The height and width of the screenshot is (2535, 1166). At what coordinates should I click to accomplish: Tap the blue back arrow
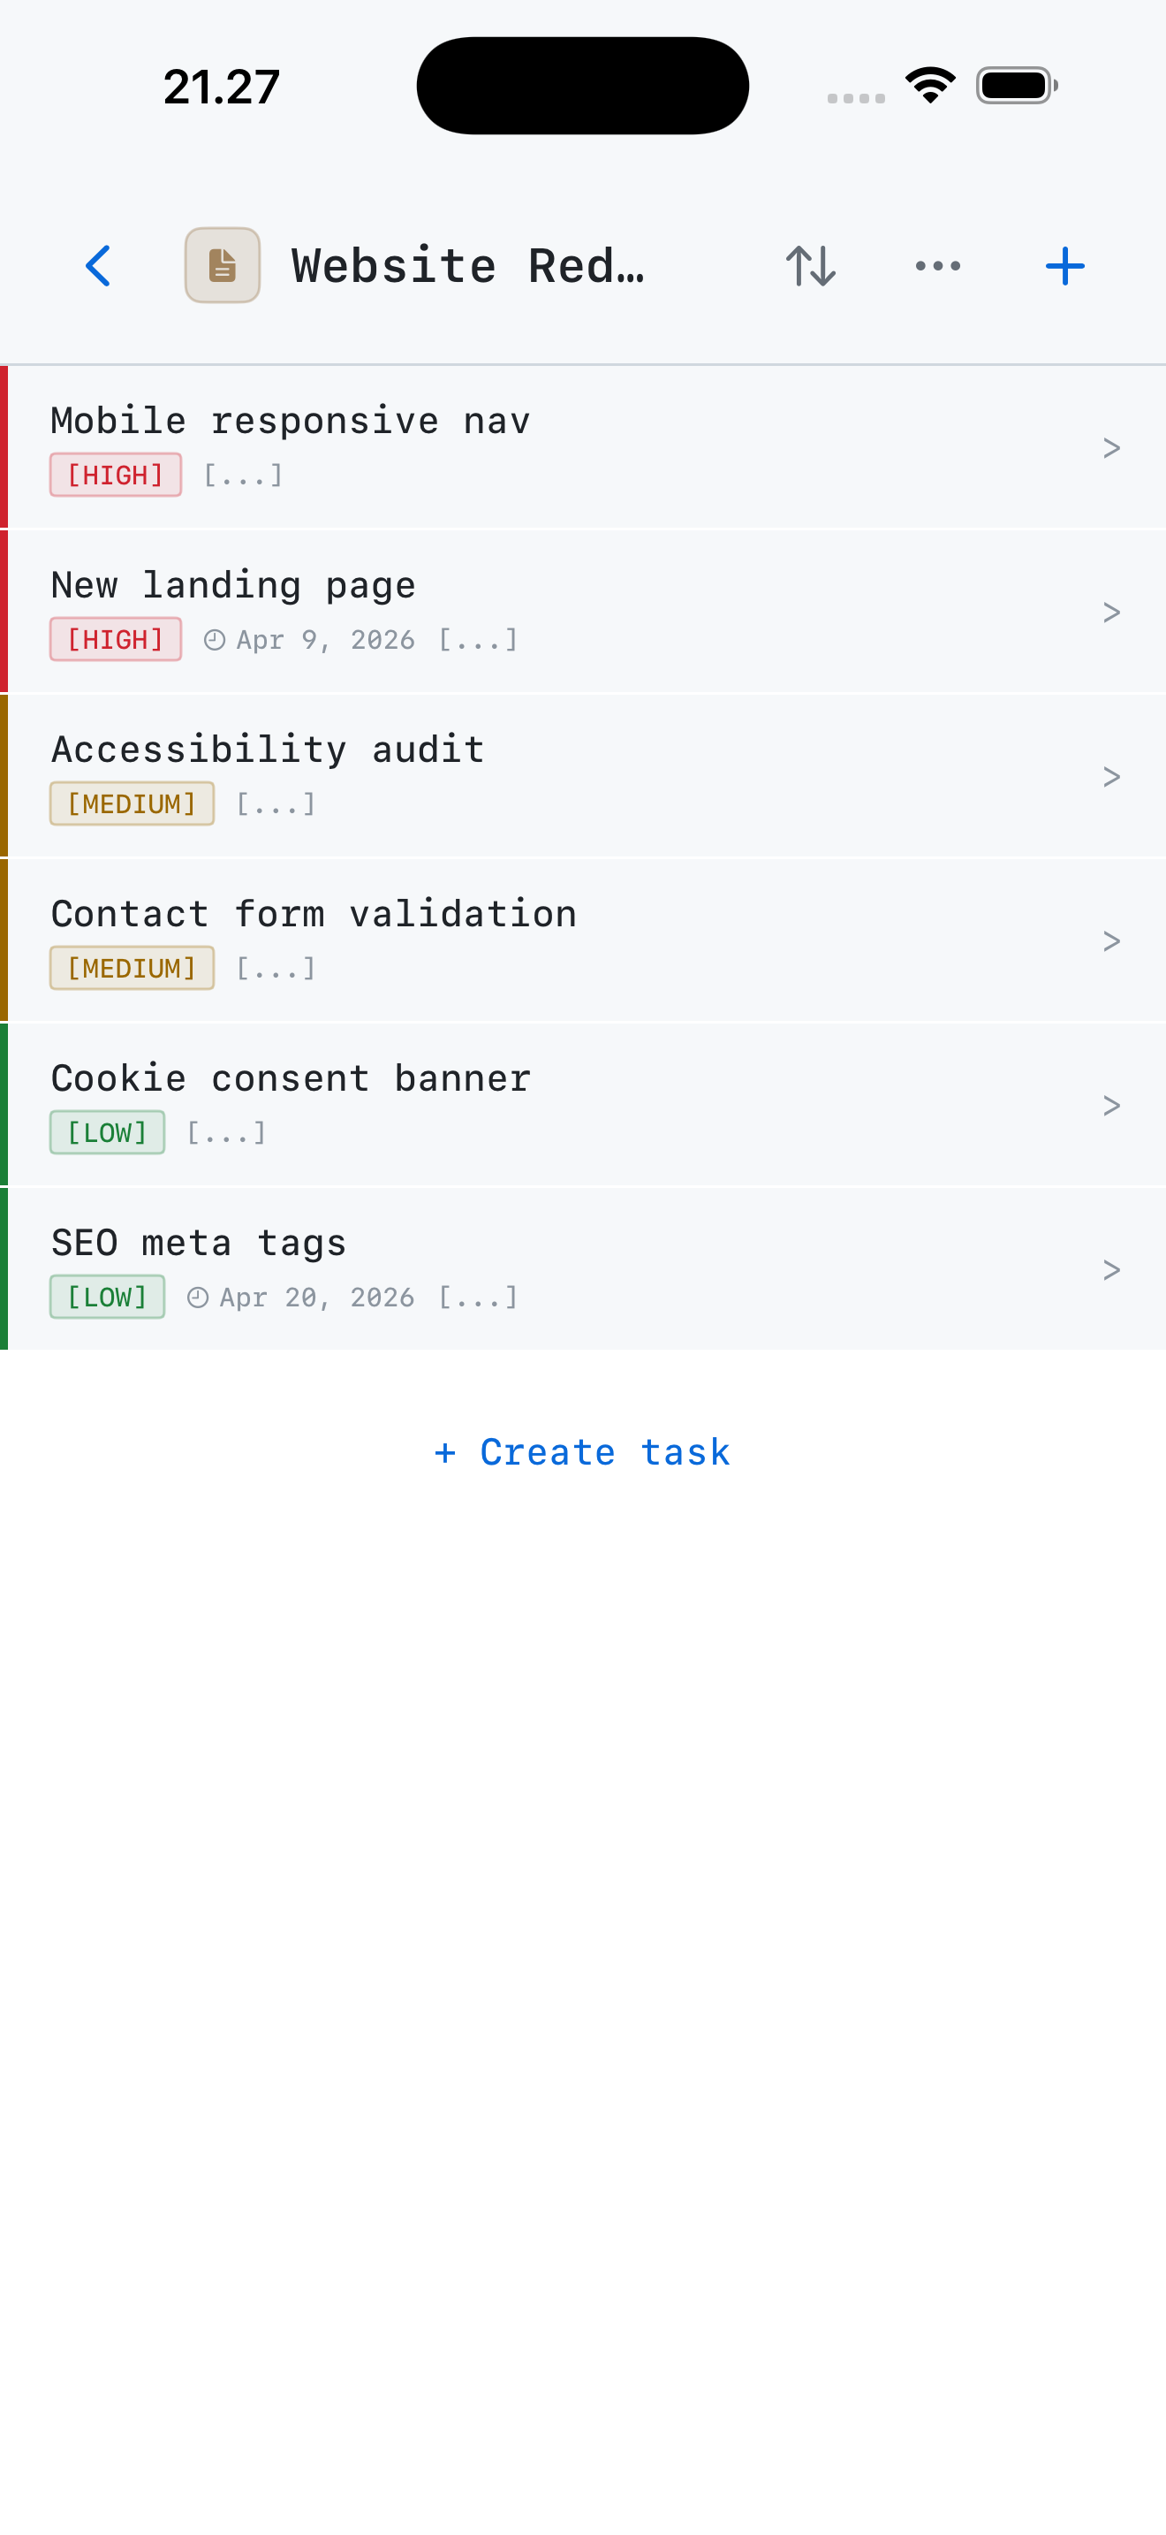(x=98, y=266)
